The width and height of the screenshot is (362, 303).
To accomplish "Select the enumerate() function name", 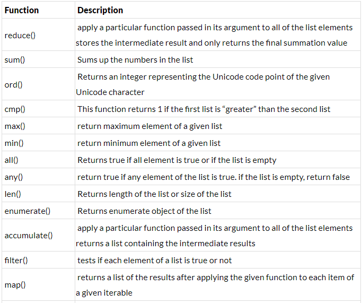I will coord(28,211).
